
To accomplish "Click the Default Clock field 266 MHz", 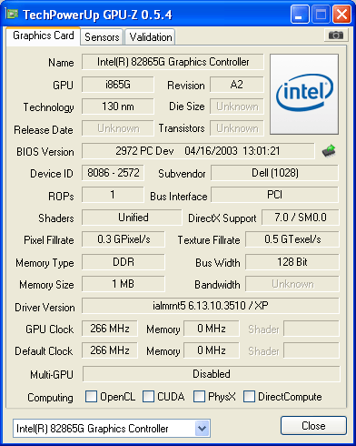I will point(110,350).
